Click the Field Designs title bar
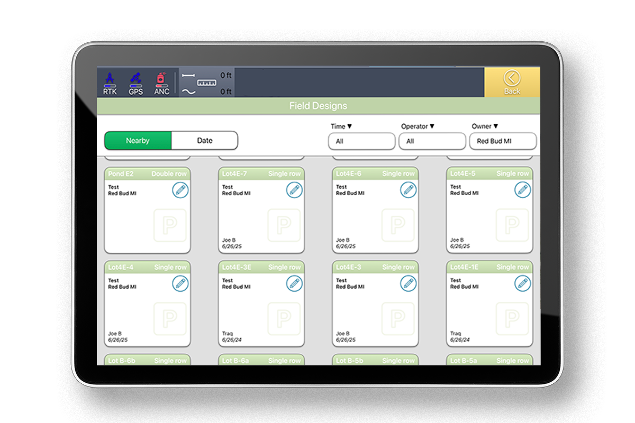 point(319,106)
